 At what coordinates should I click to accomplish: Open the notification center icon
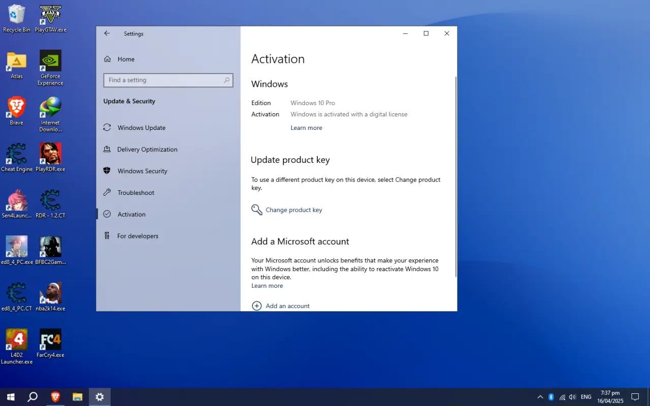(x=635, y=397)
